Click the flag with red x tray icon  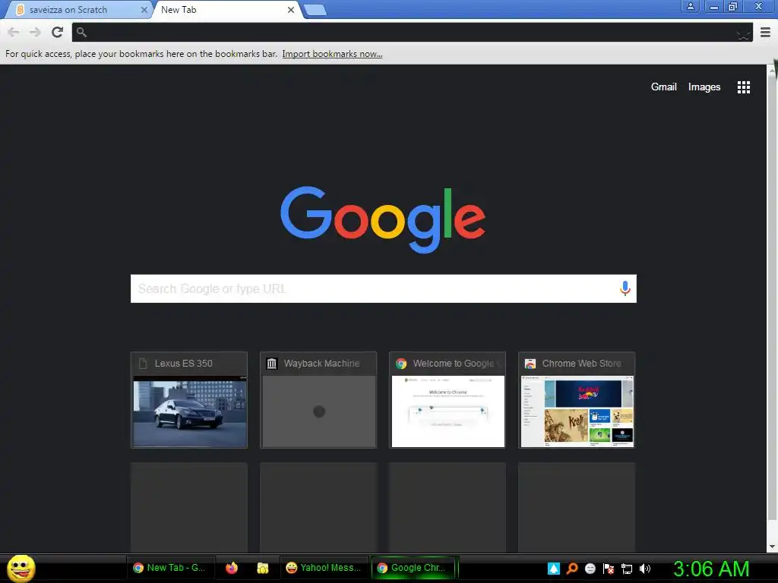pyautogui.click(x=609, y=568)
